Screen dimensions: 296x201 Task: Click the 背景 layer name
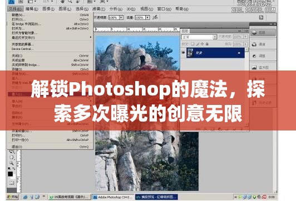pyautogui.click(x=199, y=53)
